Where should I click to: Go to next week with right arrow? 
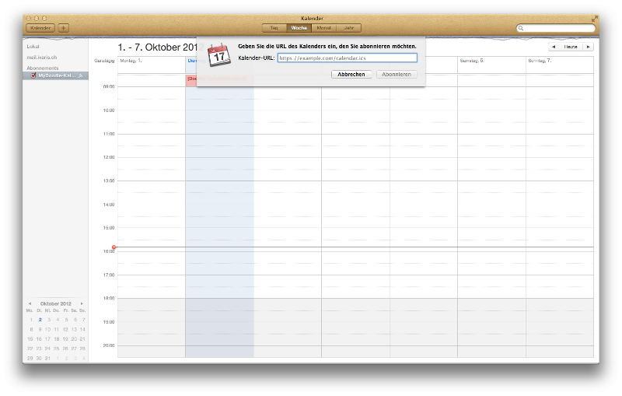coord(589,47)
